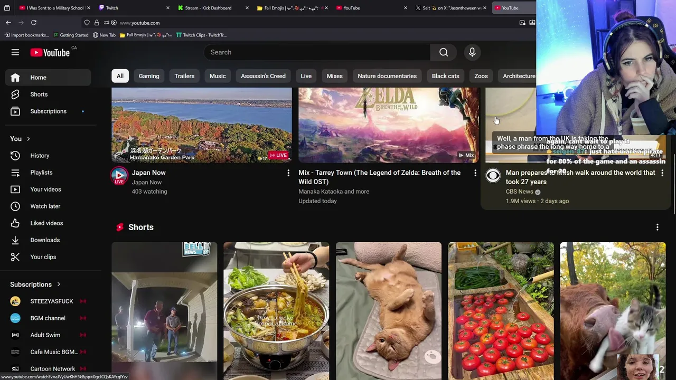The height and width of the screenshot is (380, 676).
Task: Open Adult Swim subscription
Action: point(48,335)
